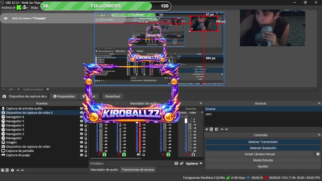The image size is (322, 181).
Task: Open the mixer Options dropdown
Action: pos(194,163)
